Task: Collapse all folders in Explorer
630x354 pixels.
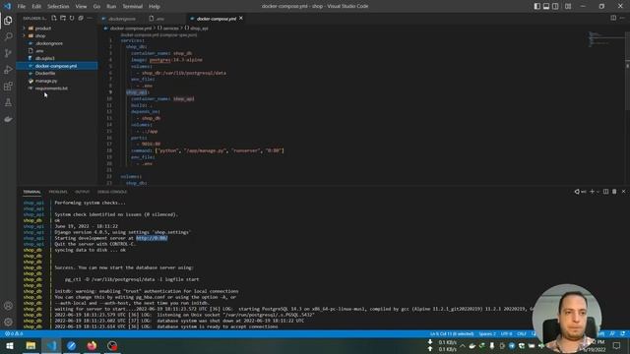Action: (x=81, y=18)
